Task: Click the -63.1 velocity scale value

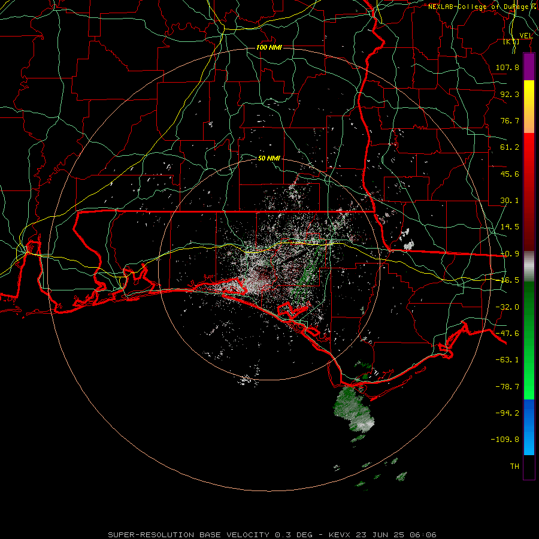Action: [x=507, y=360]
